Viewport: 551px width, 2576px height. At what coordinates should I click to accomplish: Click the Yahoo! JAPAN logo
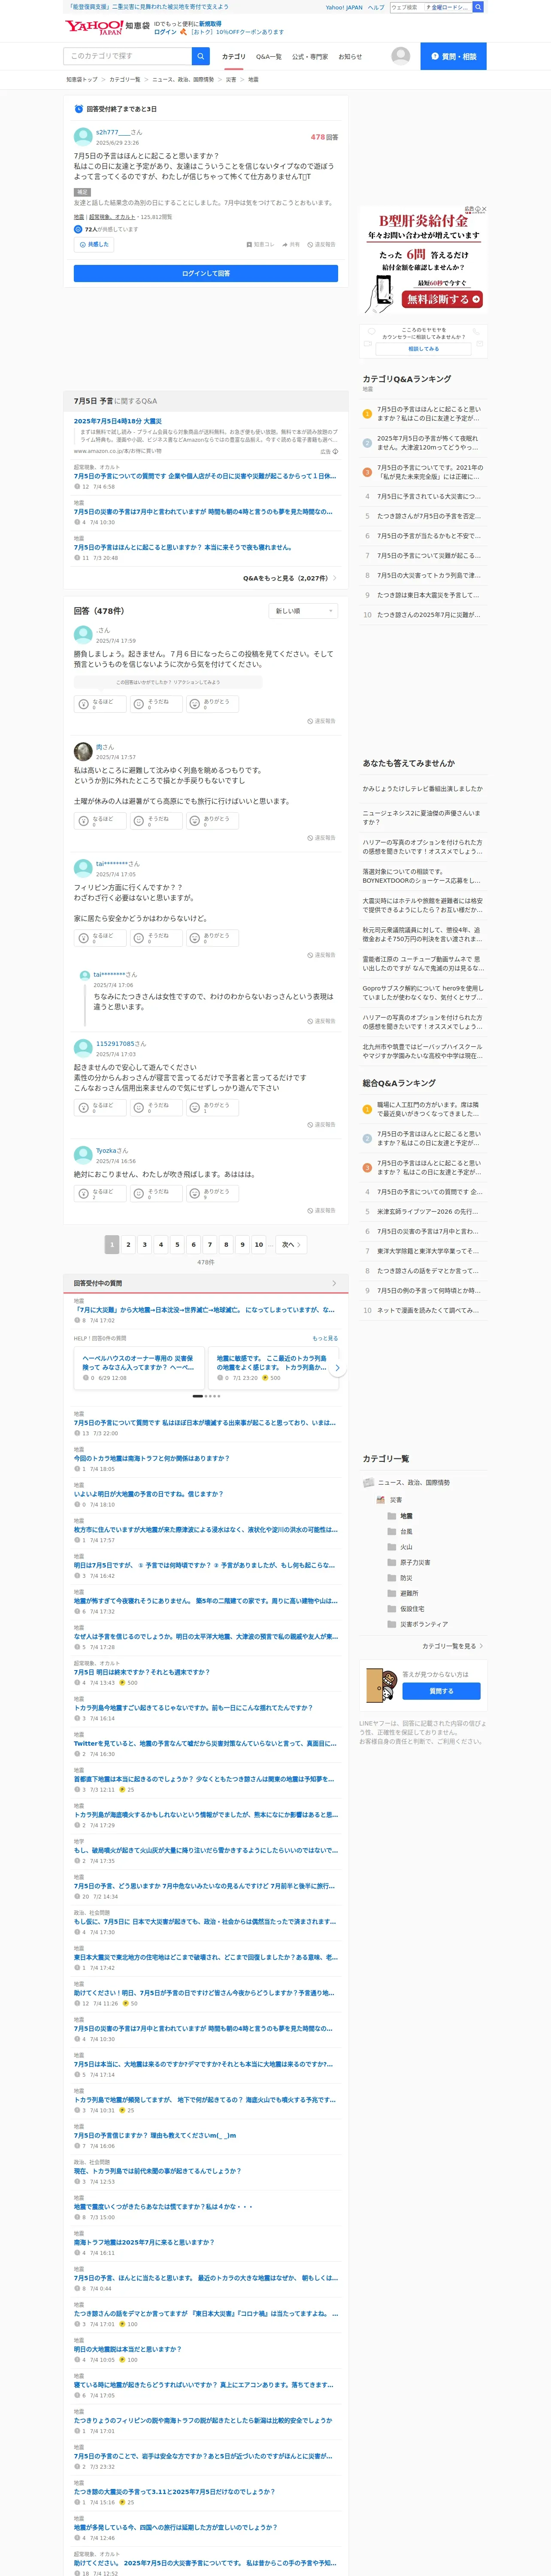click(94, 27)
